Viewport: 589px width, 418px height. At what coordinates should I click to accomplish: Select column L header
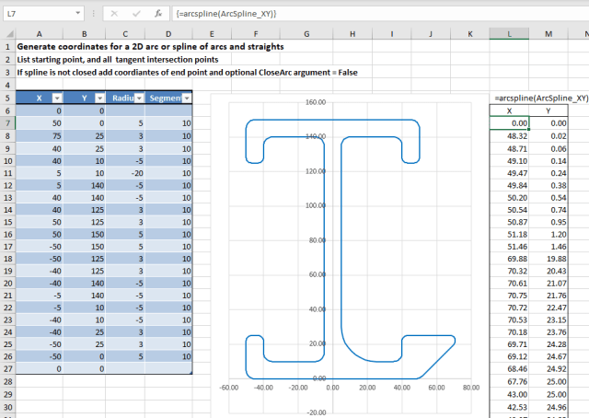(x=509, y=34)
